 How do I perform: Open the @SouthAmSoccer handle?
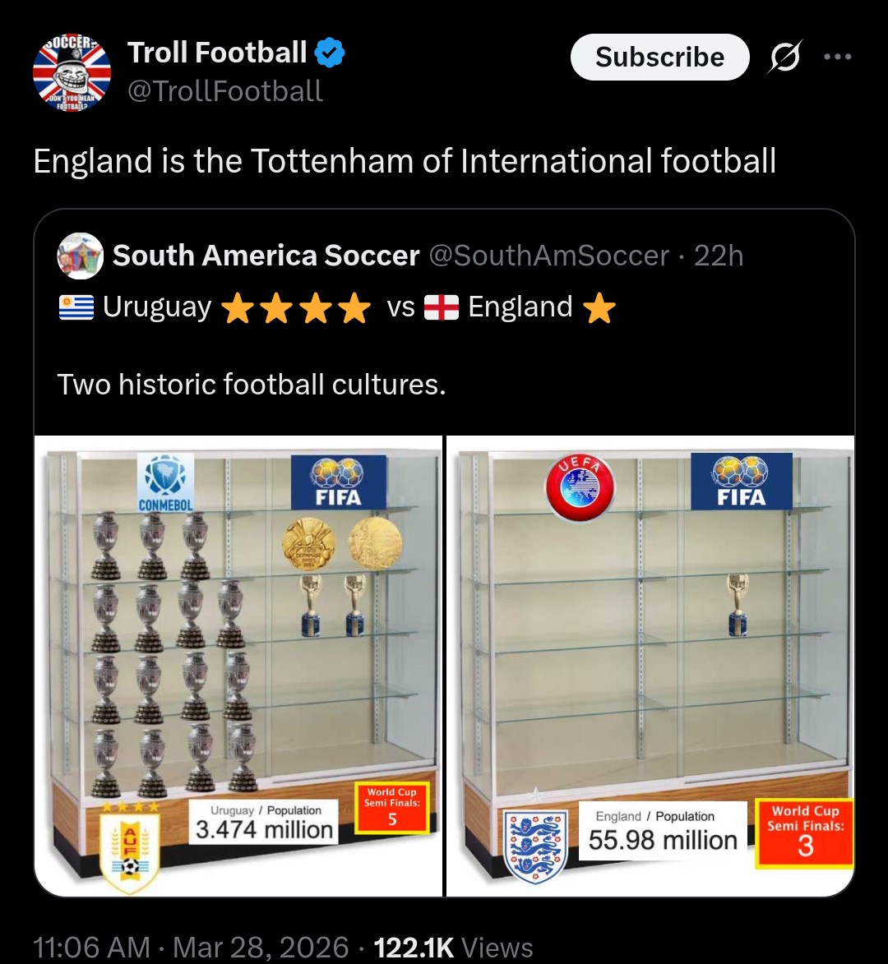[x=549, y=256]
